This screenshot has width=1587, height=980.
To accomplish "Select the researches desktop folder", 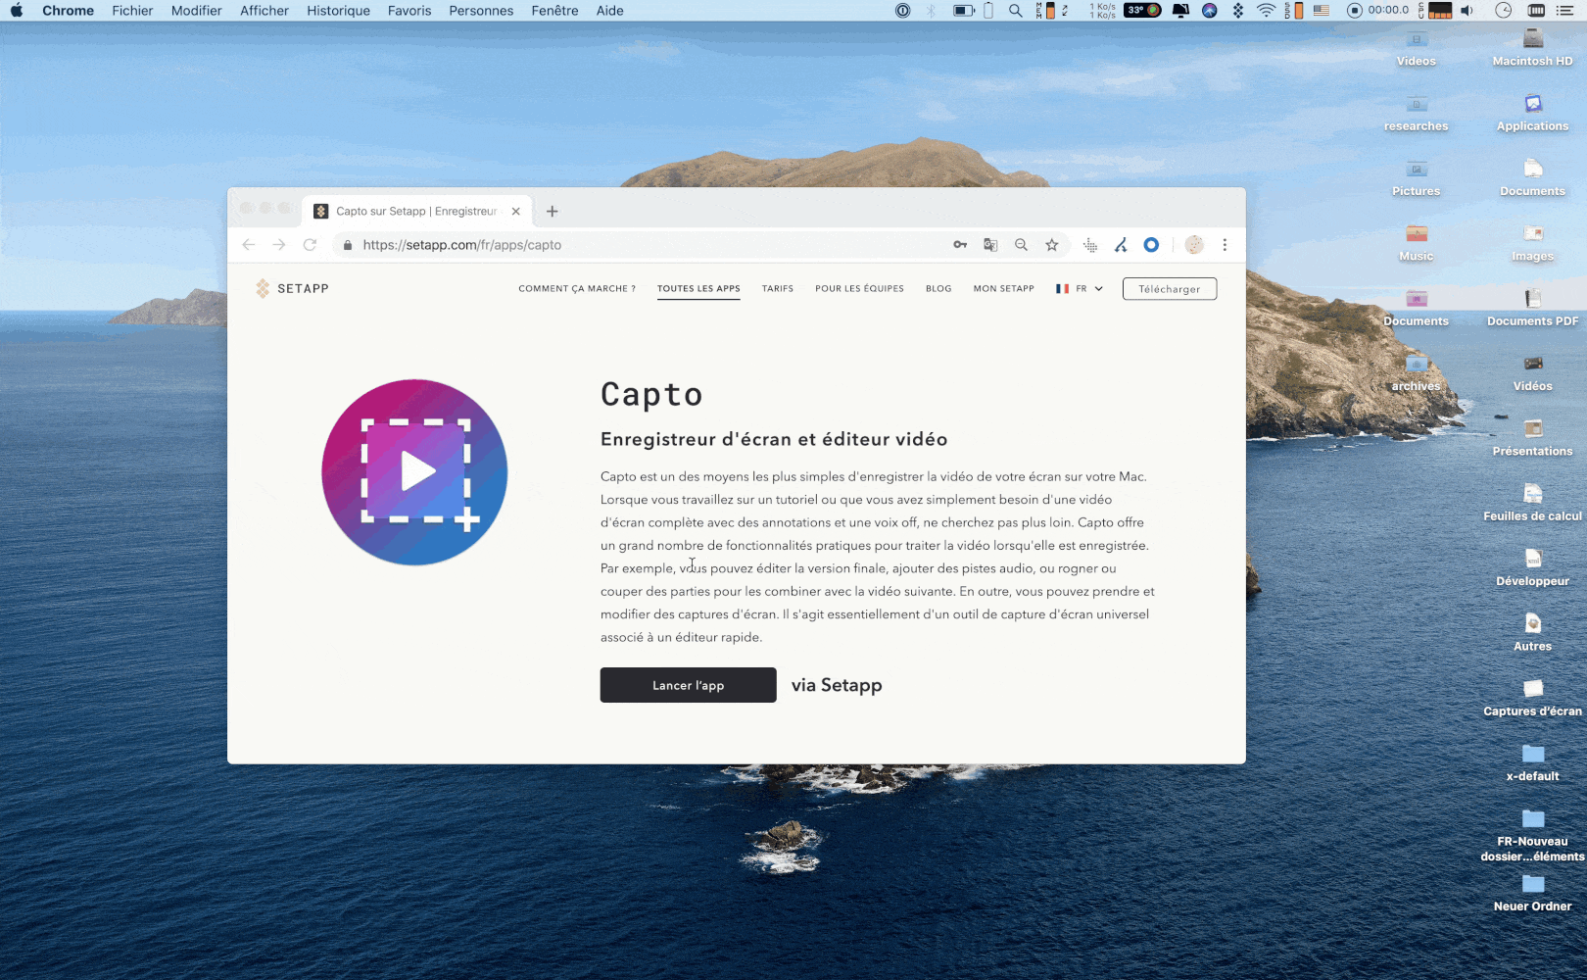I will coord(1417,112).
